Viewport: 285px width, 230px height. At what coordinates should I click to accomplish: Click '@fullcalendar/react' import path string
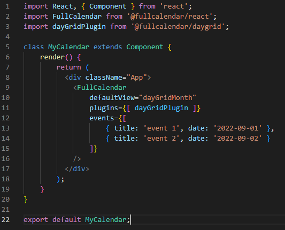click(x=170, y=17)
